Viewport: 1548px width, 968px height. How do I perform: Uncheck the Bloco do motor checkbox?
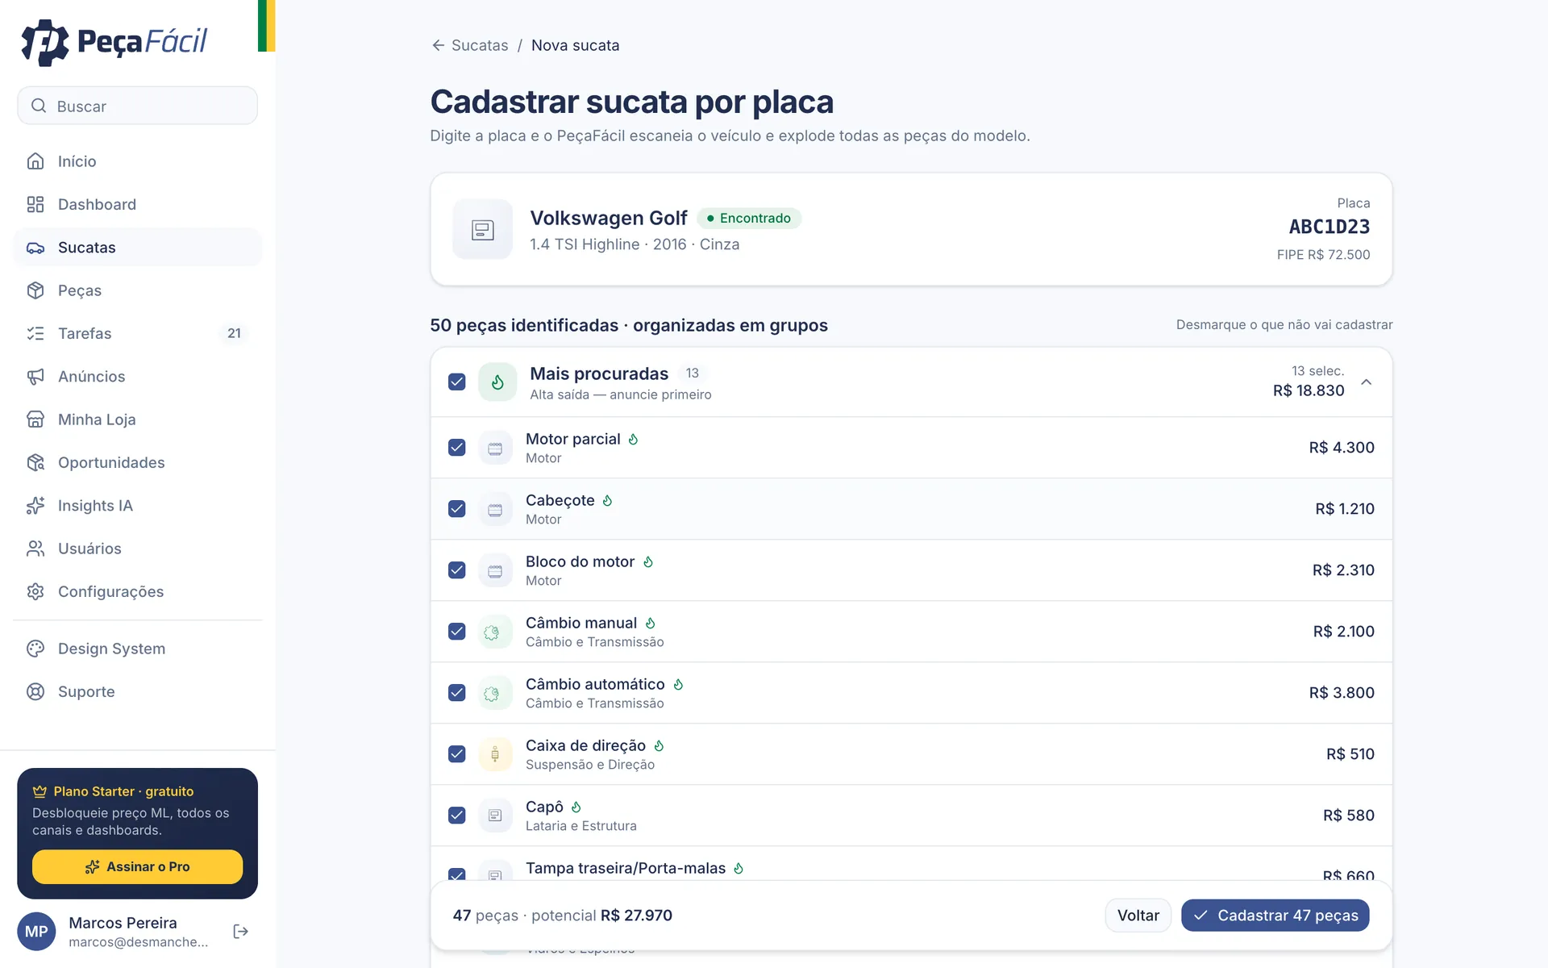tap(457, 570)
